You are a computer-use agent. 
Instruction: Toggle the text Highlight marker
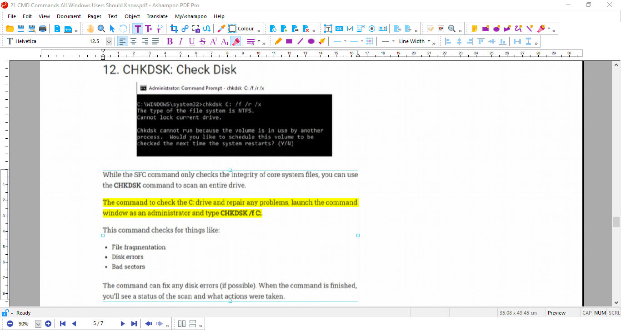pyautogui.click(x=235, y=41)
